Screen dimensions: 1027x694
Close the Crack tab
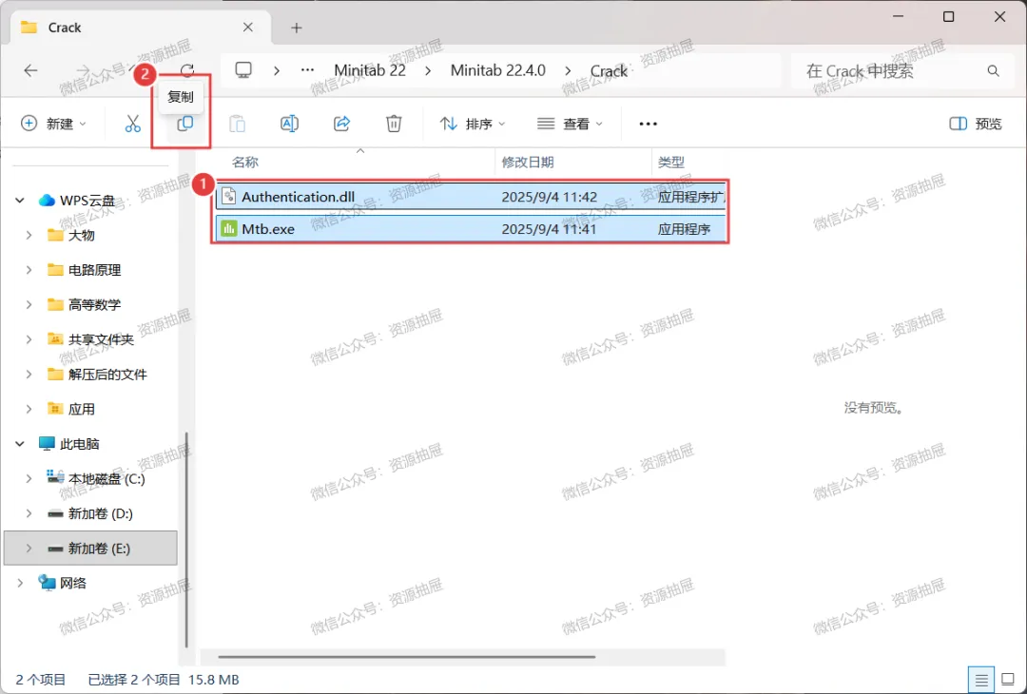point(248,28)
